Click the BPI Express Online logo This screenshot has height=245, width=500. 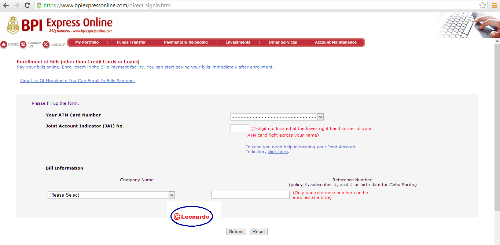pyautogui.click(x=59, y=25)
